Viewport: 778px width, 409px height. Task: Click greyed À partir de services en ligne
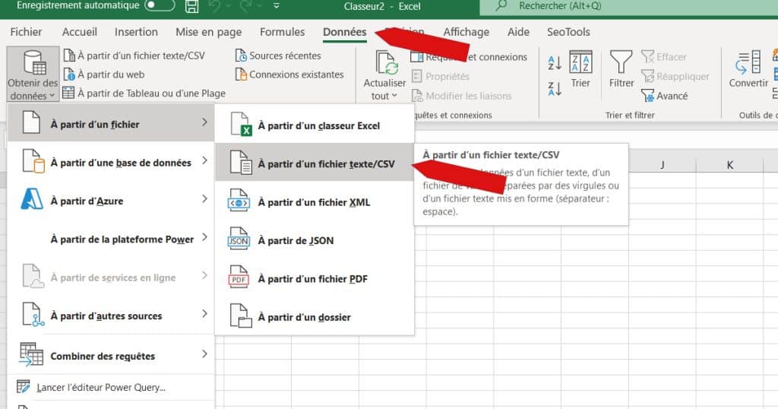(111, 277)
